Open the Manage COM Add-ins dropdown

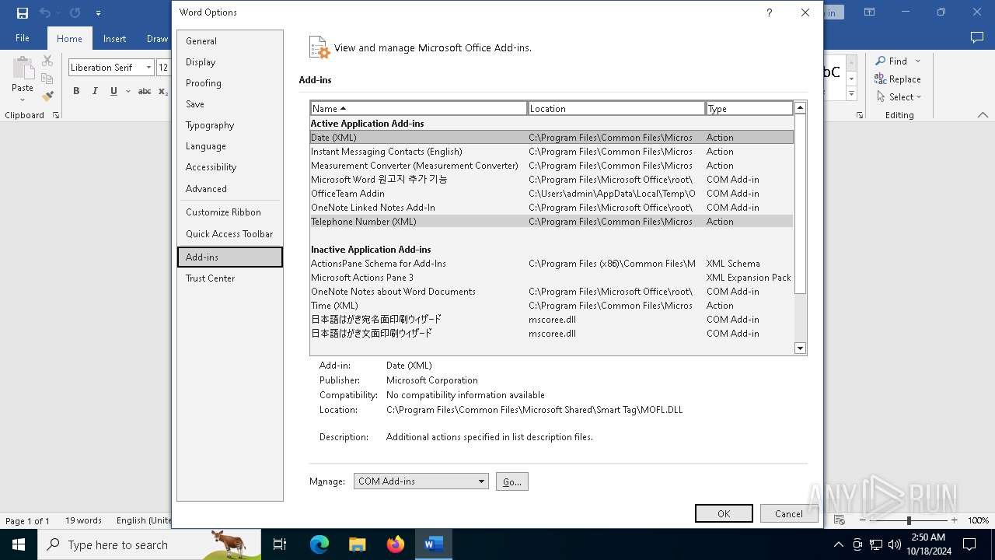click(421, 481)
